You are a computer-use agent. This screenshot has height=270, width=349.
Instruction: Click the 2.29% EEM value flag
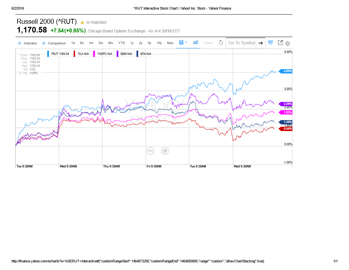[x=286, y=104]
